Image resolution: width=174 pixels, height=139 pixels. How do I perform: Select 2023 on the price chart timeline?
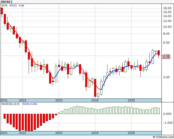[59, 100]
